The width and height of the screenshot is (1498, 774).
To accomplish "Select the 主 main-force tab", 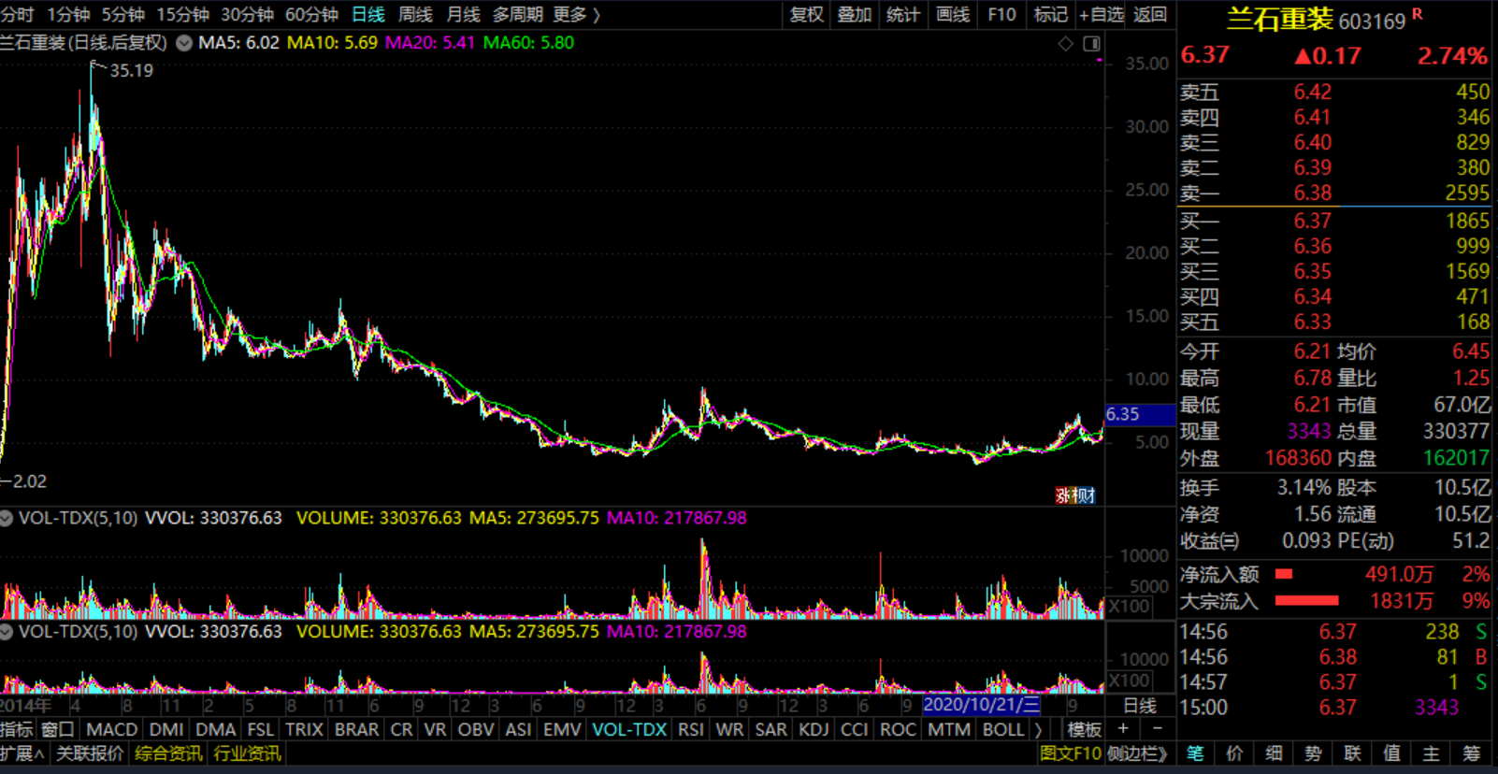I will click(x=1431, y=753).
